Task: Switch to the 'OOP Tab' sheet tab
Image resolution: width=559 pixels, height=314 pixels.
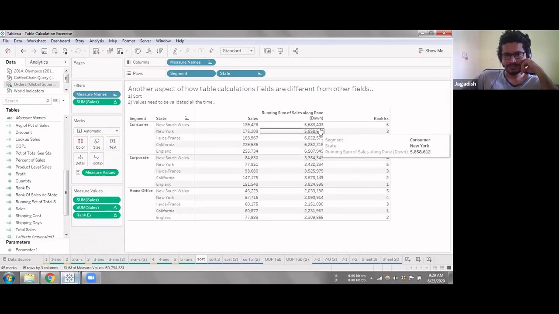Action: pos(273,259)
